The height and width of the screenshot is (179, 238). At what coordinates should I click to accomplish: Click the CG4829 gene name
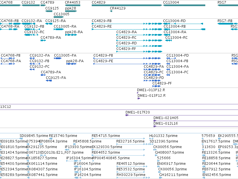click(x=98, y=3)
